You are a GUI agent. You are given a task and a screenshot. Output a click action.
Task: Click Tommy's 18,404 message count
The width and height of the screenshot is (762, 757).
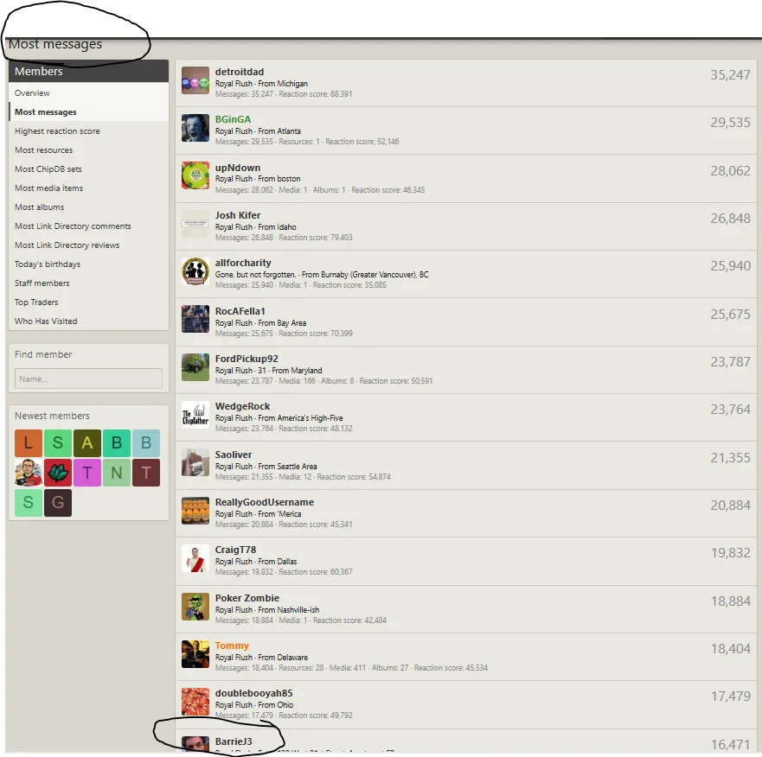tap(730, 649)
